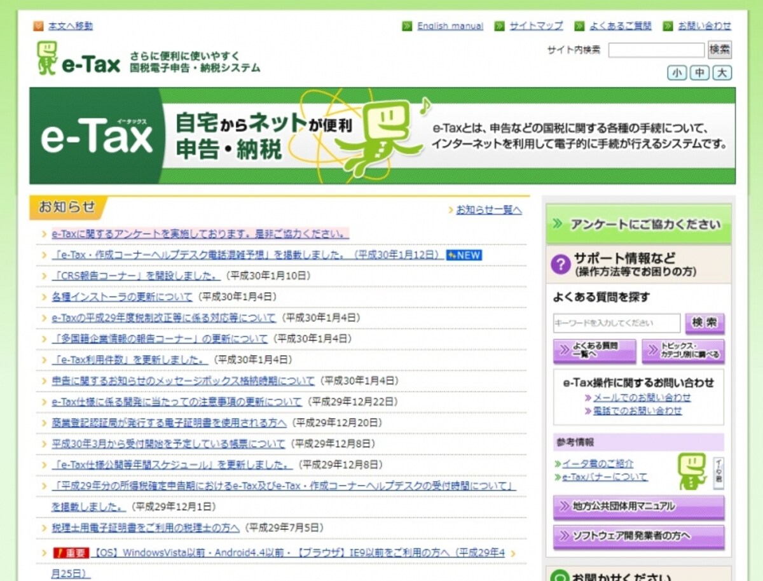The height and width of the screenshot is (581, 763).
Task: Open お問い合わせ header link
Action: 705,26
